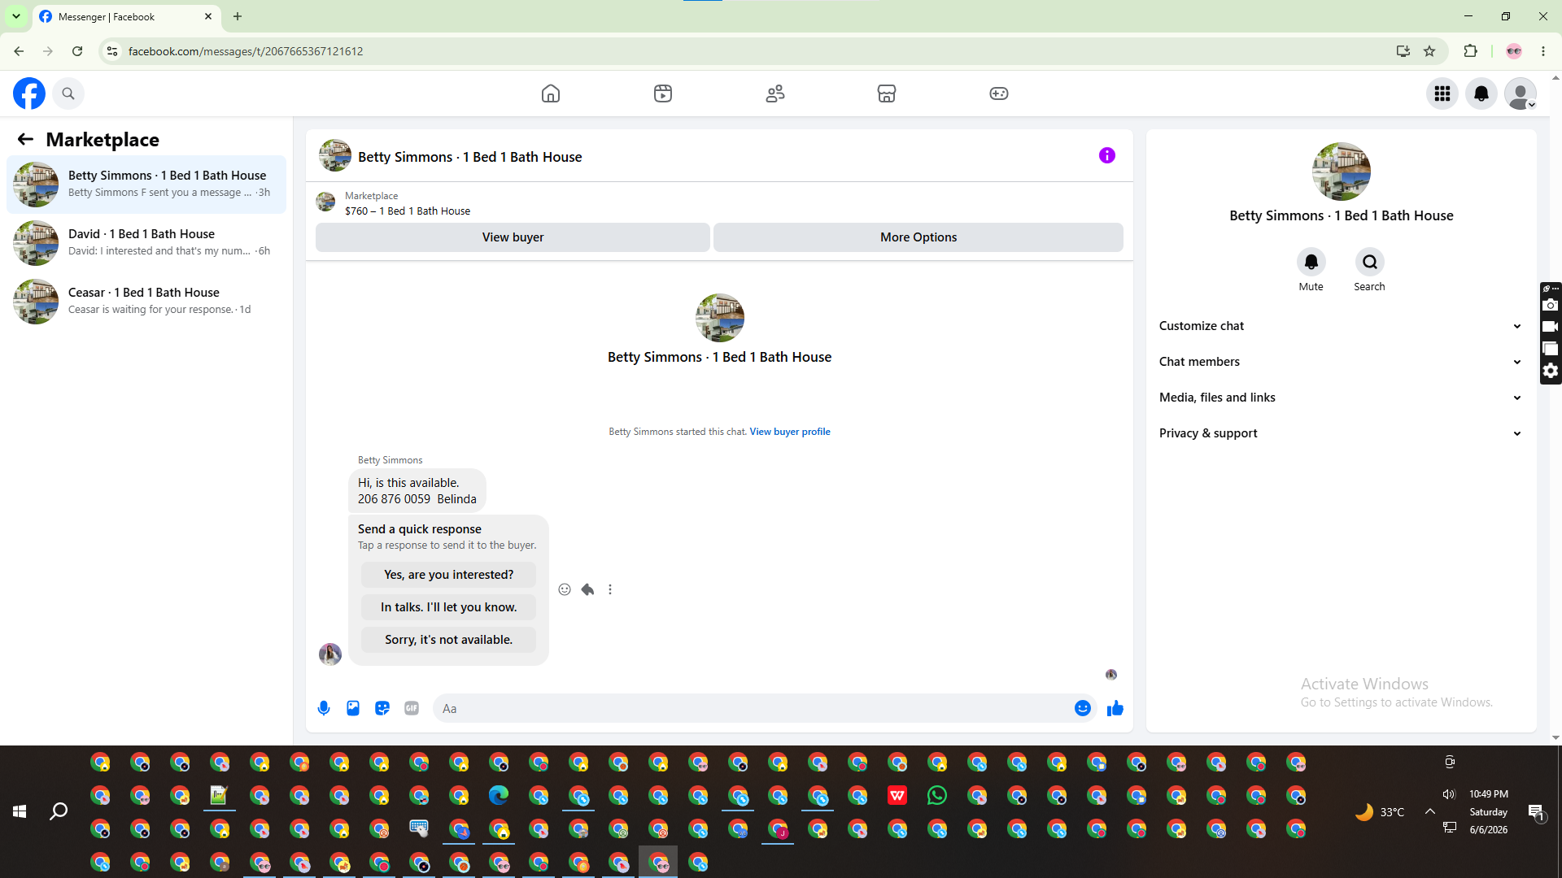Open the browser Extensions puzzle icon
Image resolution: width=1562 pixels, height=878 pixels.
pos(1470,51)
